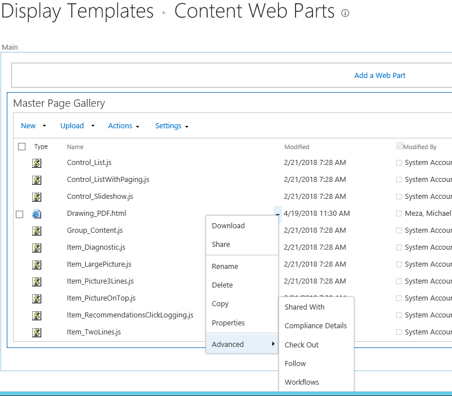Click the Add a Web Part link
Screen dimensions: 452x396
click(x=380, y=75)
